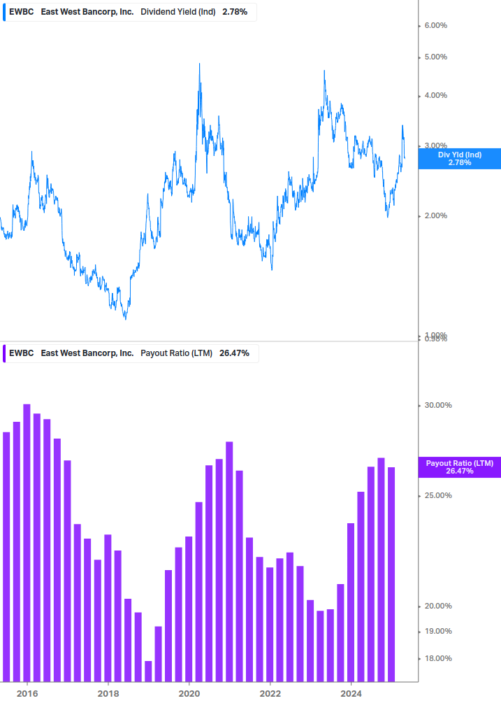Click the EWBC Dividend Yield legend label
The height and width of the screenshot is (703, 501).
pos(130,12)
